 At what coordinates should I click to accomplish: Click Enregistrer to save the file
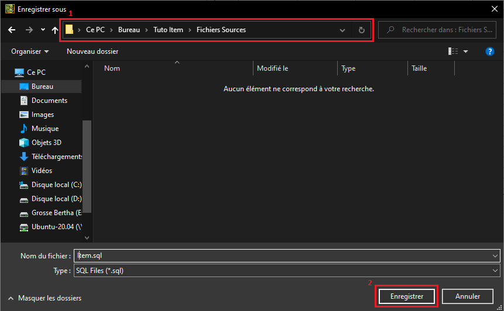pos(407,296)
